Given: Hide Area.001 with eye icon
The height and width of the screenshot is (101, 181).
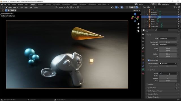Looking at the screenshot, I should pos(178,12).
